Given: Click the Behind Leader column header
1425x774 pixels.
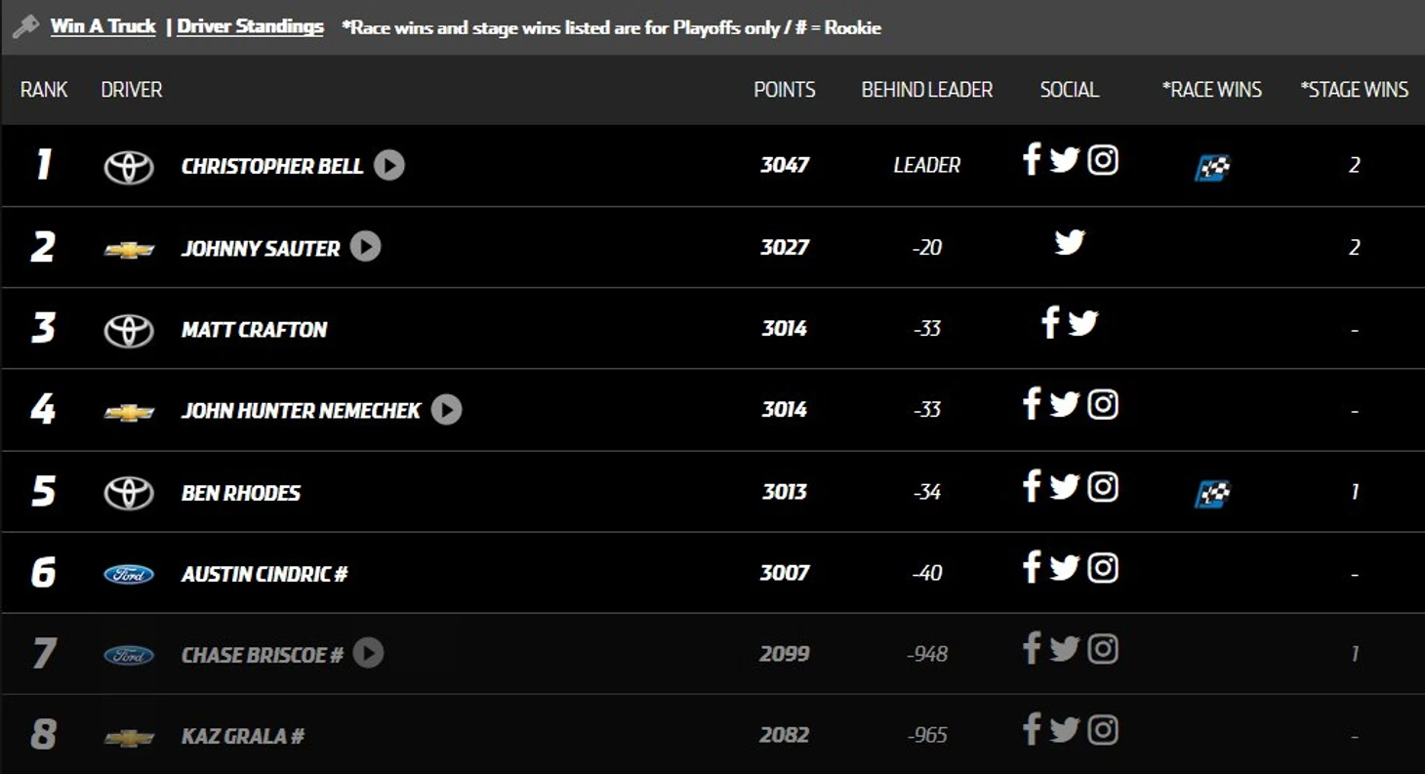Looking at the screenshot, I should [x=926, y=90].
